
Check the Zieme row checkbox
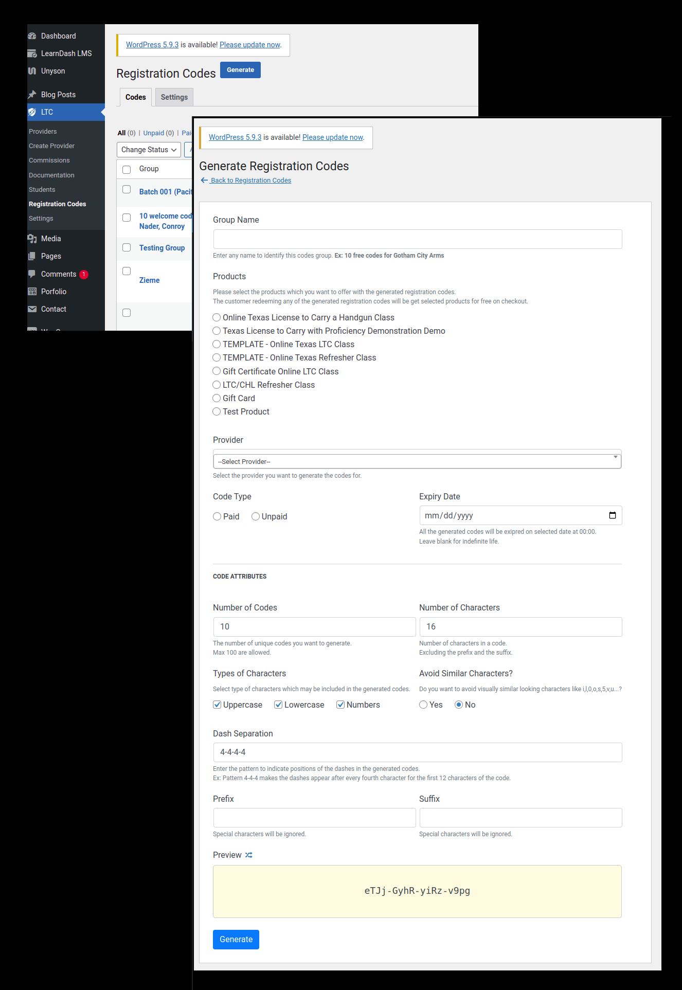tap(127, 271)
